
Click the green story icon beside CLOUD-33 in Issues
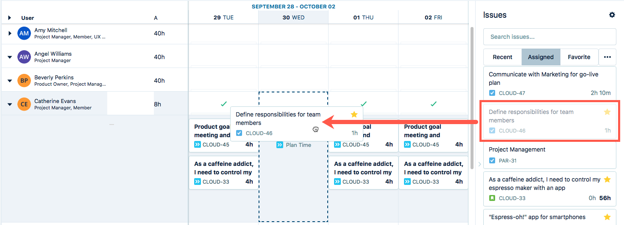coord(492,198)
